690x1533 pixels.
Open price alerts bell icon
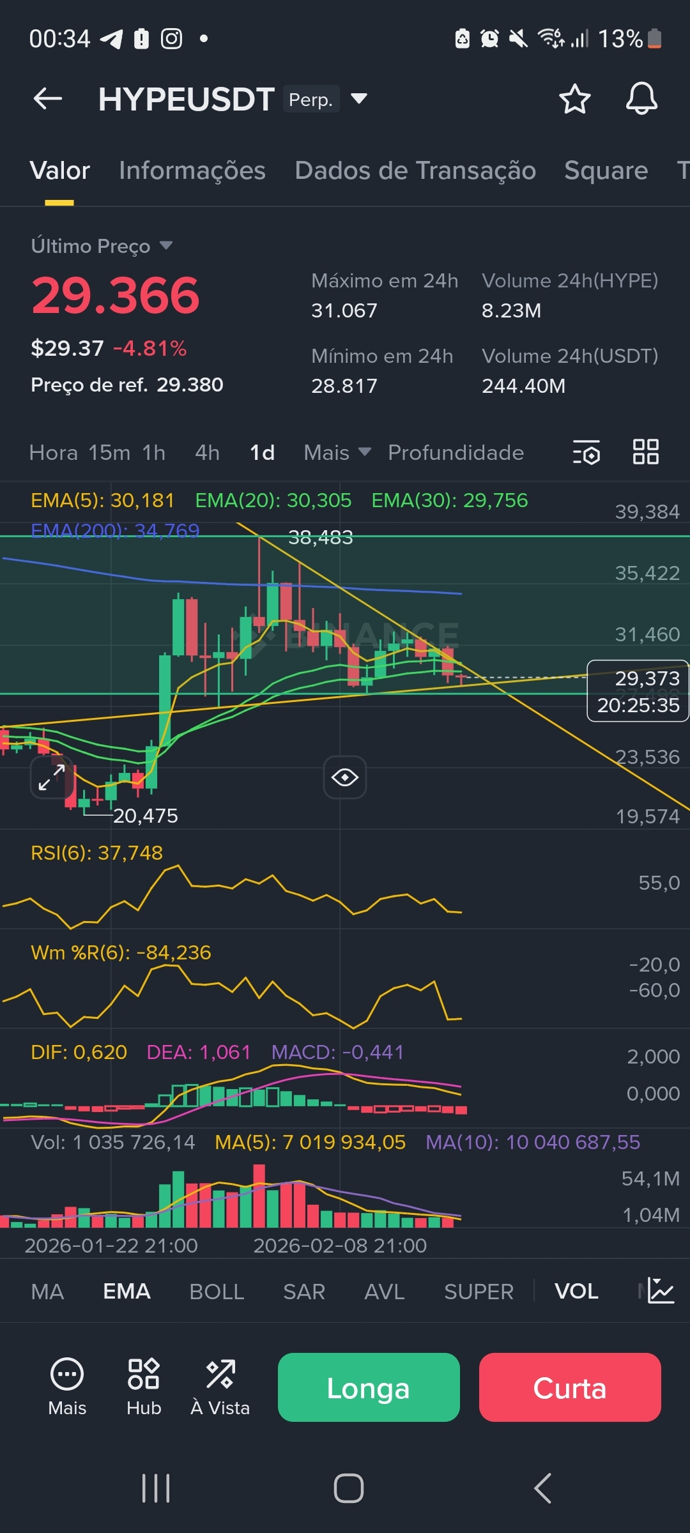point(641,99)
